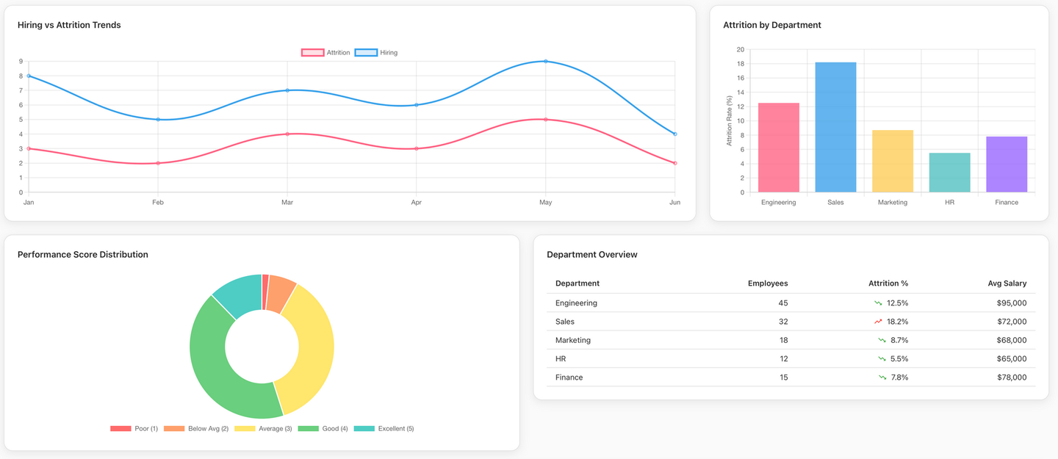
Task: Click the purple Finance bar
Action: click(1007, 162)
